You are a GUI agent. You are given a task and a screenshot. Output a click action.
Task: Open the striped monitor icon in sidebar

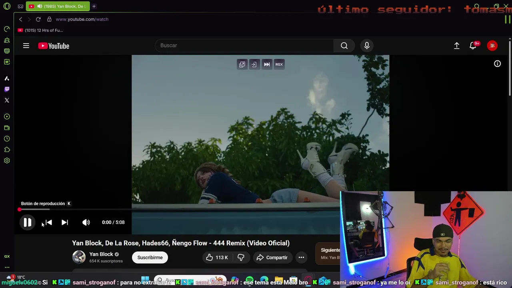7,51
